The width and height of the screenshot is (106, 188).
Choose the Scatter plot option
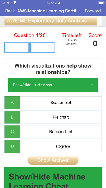61,103
